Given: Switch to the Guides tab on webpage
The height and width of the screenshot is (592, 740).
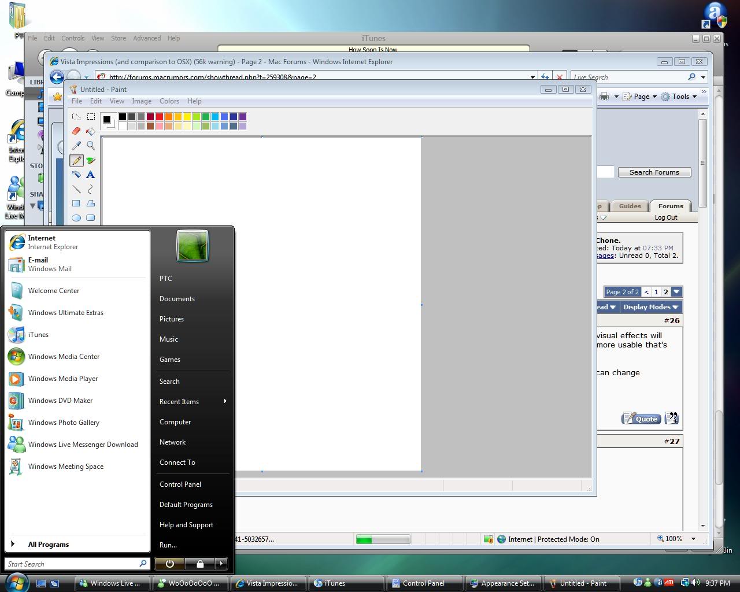Looking at the screenshot, I should pos(630,206).
